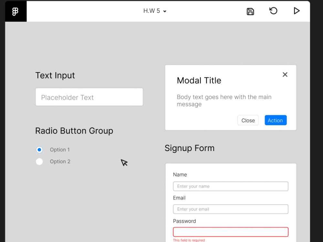Click the Option 2 label text
323x242 pixels.
(x=60, y=162)
